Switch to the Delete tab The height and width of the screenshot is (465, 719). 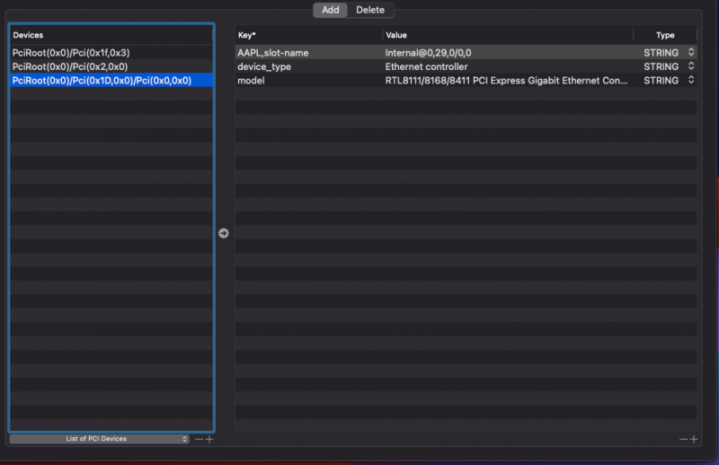tap(370, 10)
